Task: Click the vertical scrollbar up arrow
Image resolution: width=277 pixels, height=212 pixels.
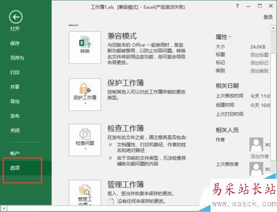Action: click(273, 28)
